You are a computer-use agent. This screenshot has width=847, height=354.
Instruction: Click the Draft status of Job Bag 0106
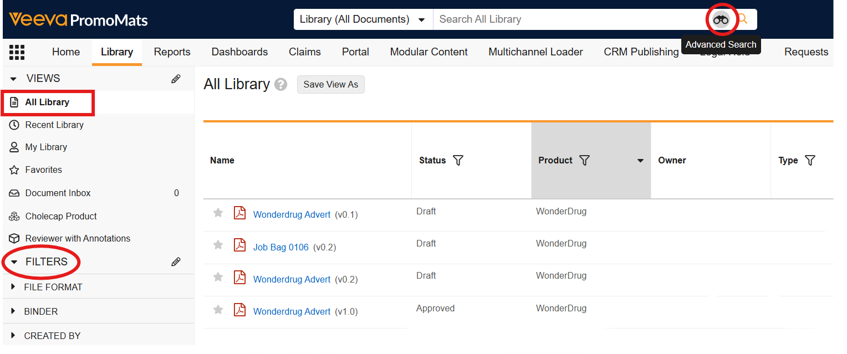(426, 244)
